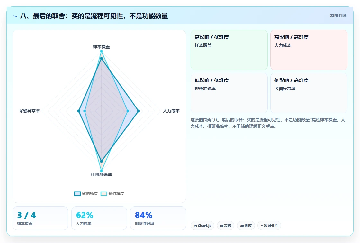Open the 高影响 / 高难度 quadrant card

(309, 50)
